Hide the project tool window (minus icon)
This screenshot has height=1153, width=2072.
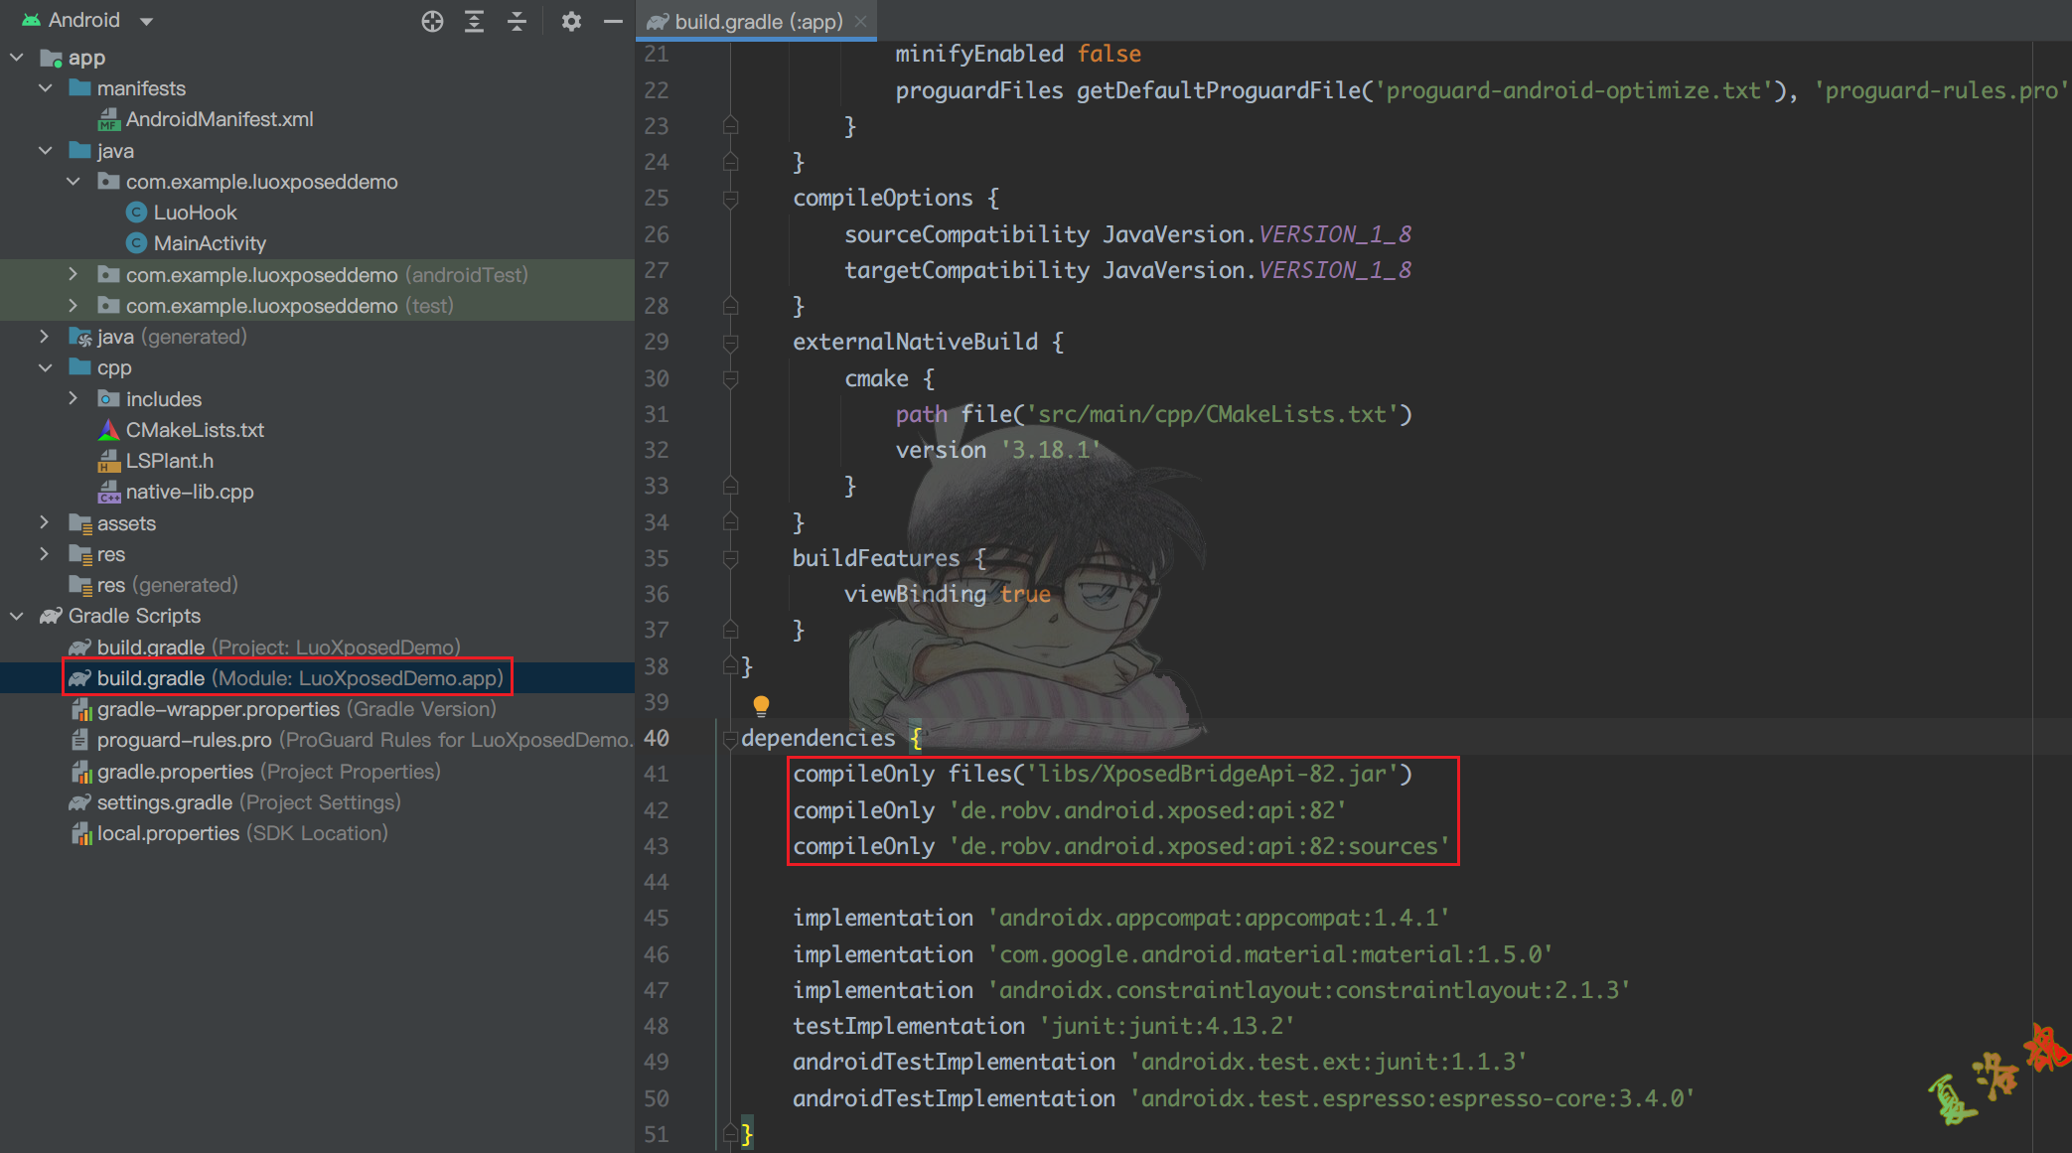[x=613, y=21]
